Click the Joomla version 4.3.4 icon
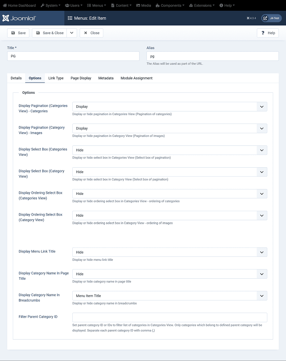 248,18
